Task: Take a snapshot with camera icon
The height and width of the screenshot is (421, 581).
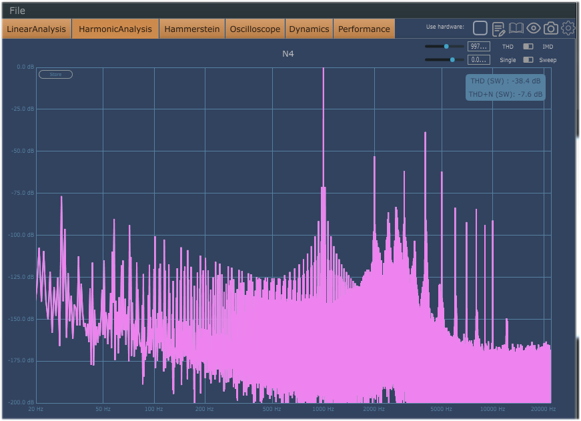Action: 551,28
